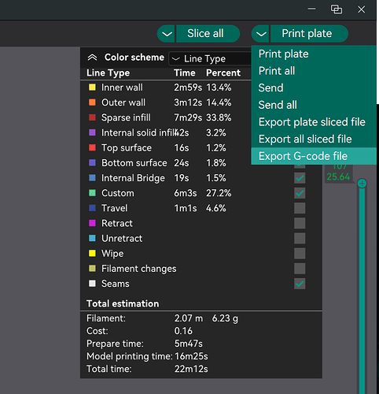Enable the Travel visibility checkbox

point(300,208)
